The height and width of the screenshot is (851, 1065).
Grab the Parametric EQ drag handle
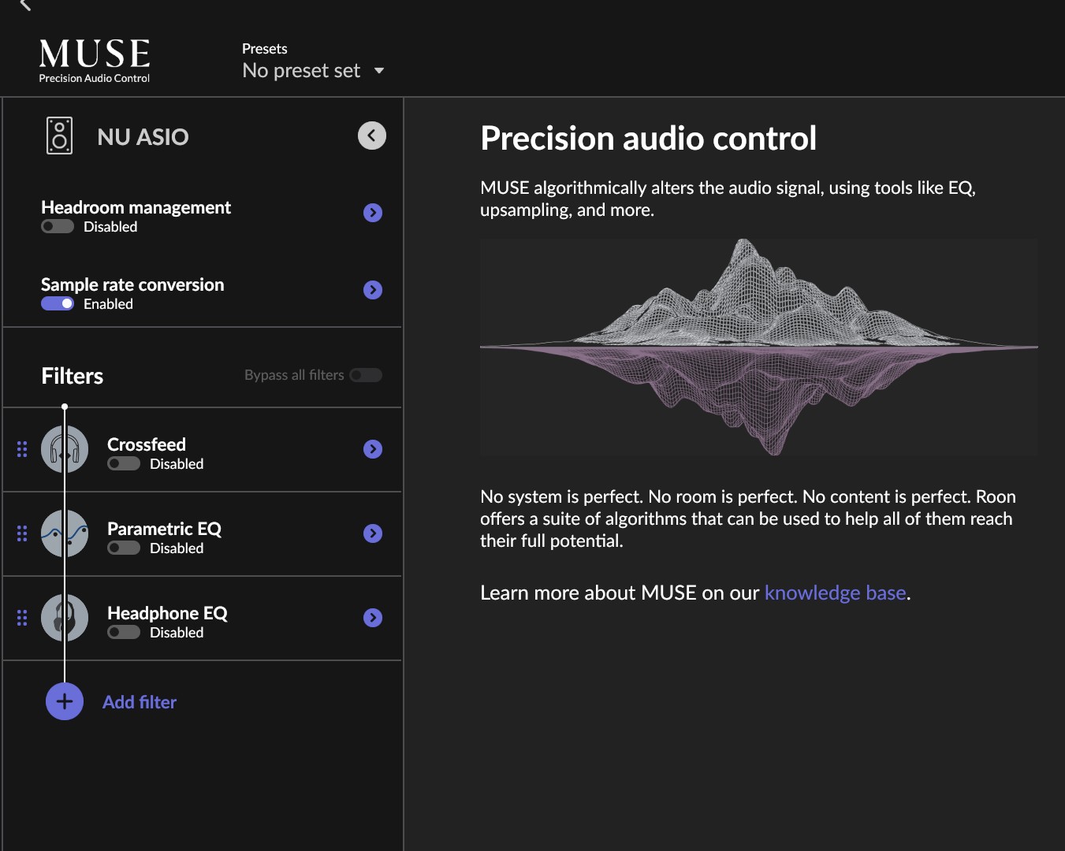pyautogui.click(x=22, y=533)
